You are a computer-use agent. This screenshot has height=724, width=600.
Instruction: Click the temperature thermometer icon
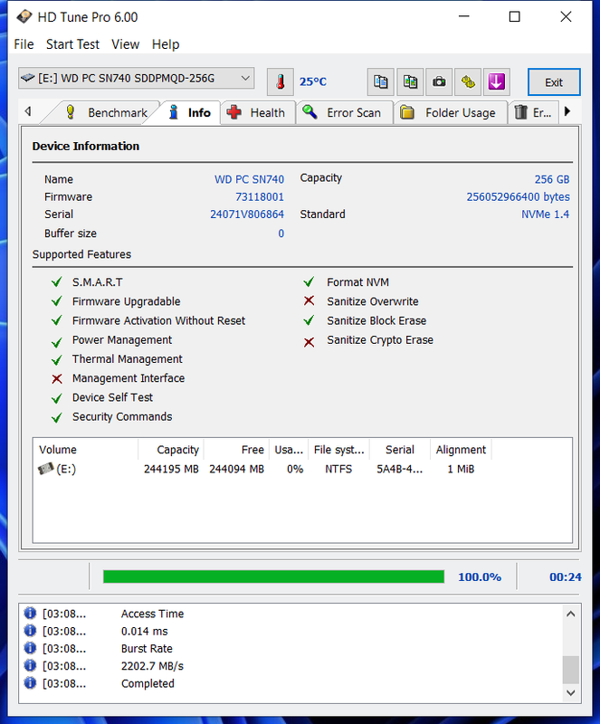coord(281,81)
